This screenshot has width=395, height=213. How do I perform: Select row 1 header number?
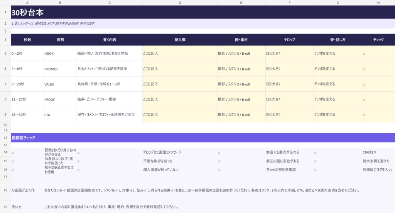[5, 12]
